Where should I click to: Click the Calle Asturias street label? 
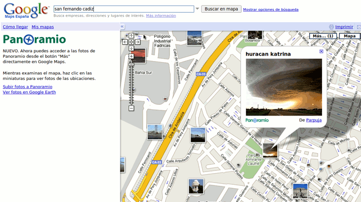click(227, 140)
